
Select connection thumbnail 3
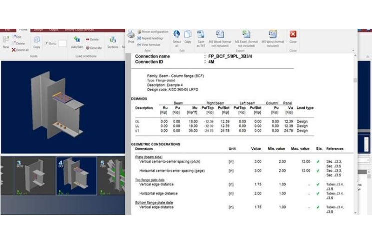tap(35, 176)
